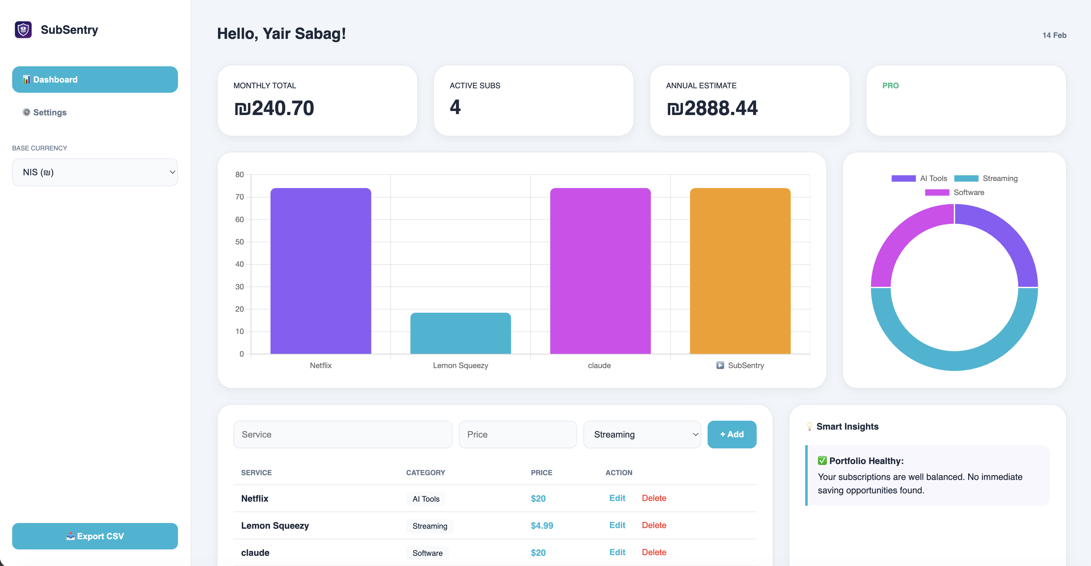Click the magenta Software legend swatch
The width and height of the screenshot is (1091, 566).
coord(937,192)
